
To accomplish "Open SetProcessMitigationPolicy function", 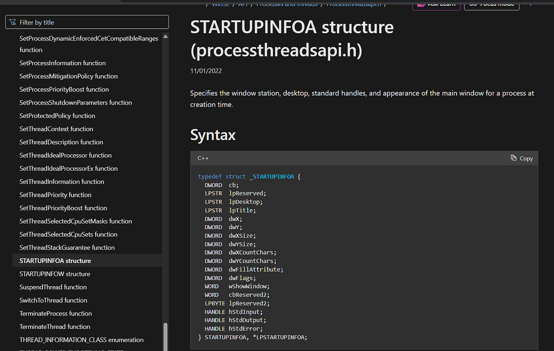I will point(69,76).
